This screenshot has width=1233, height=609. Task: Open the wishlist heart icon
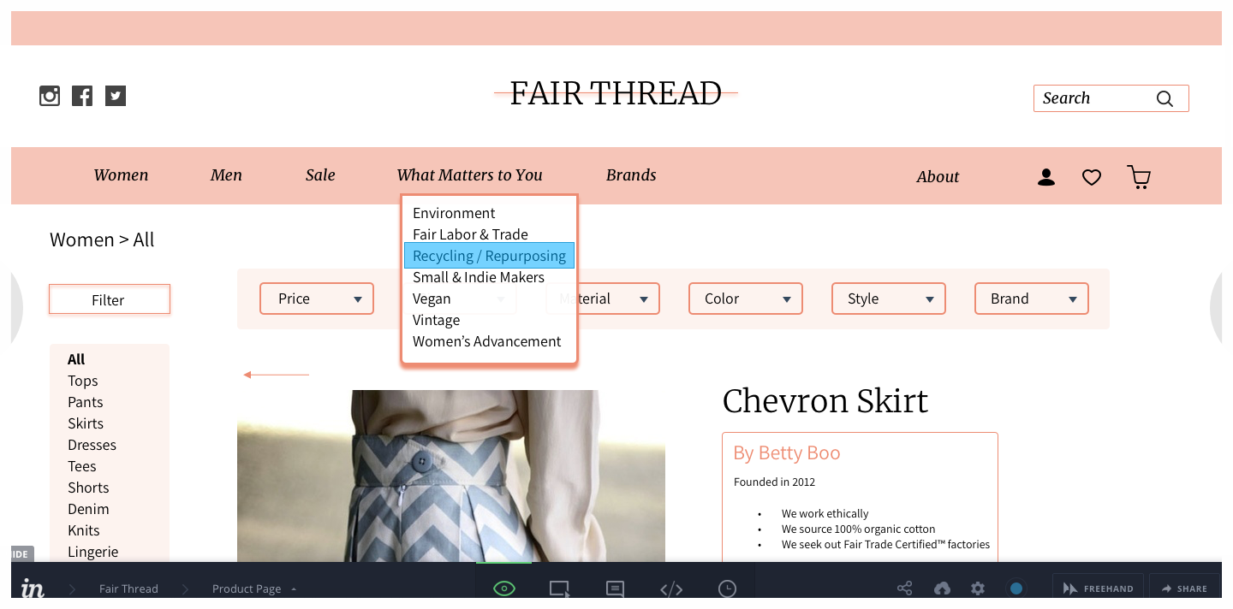(x=1092, y=178)
